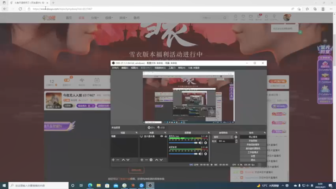336x189 pixels.
Task: Click the Douyu search magnifier icon
Action: [x=225, y=18]
